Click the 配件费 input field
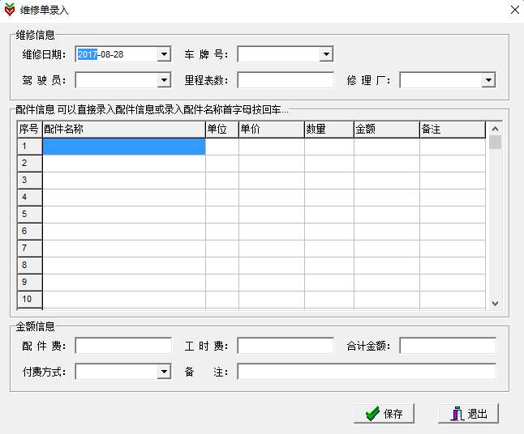 pyautogui.click(x=123, y=346)
